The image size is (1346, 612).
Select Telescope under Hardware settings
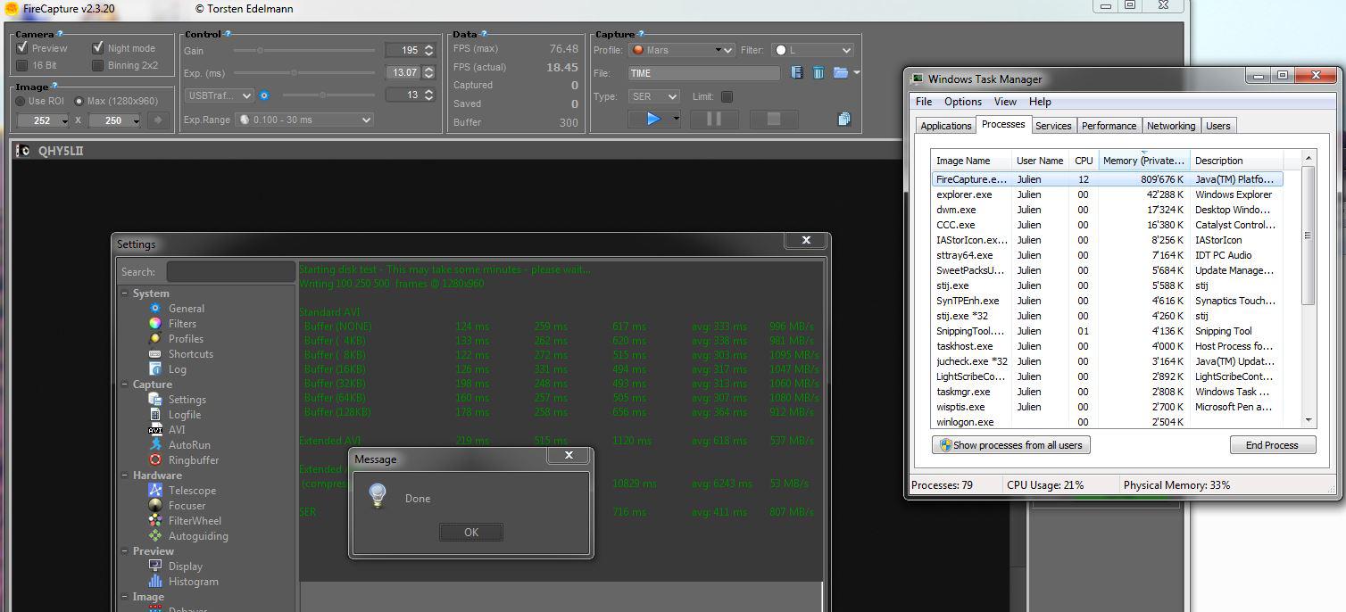[192, 491]
